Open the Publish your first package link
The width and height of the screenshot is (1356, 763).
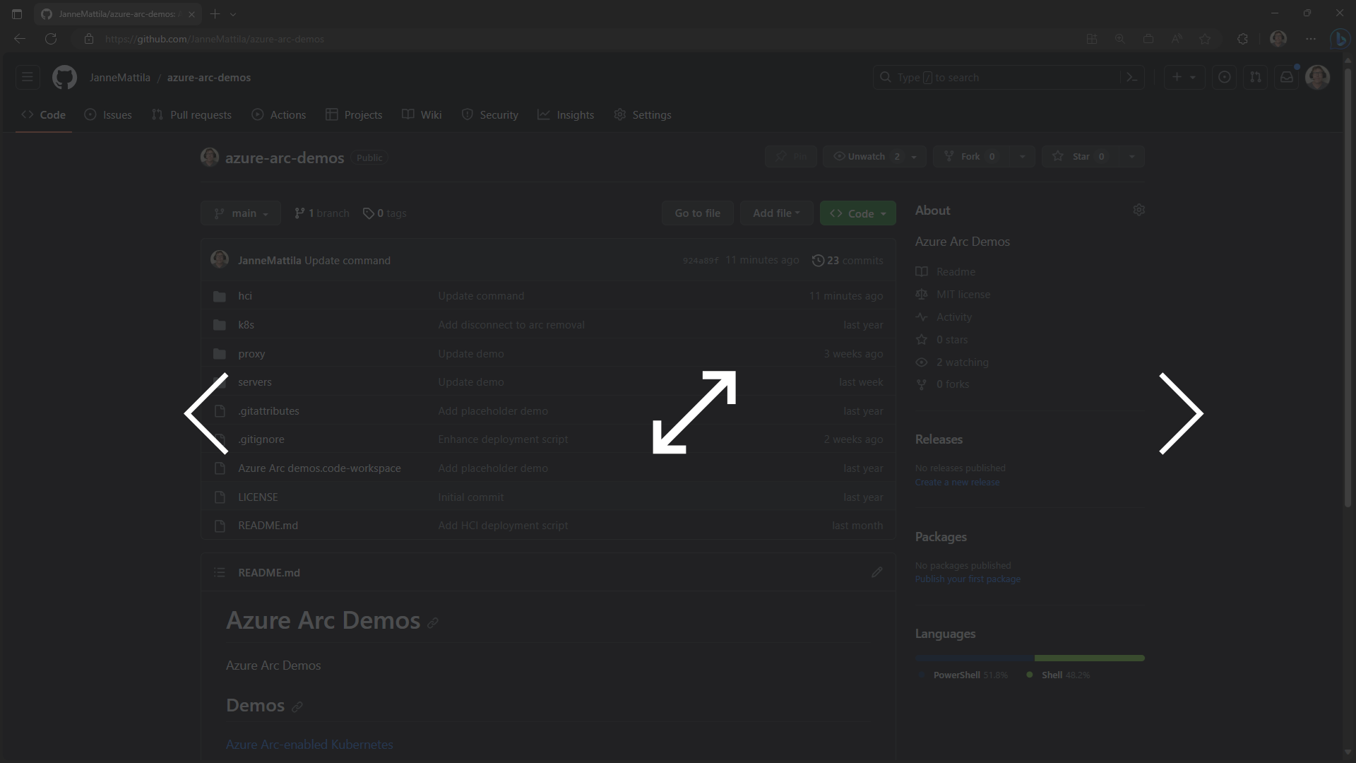(x=968, y=579)
